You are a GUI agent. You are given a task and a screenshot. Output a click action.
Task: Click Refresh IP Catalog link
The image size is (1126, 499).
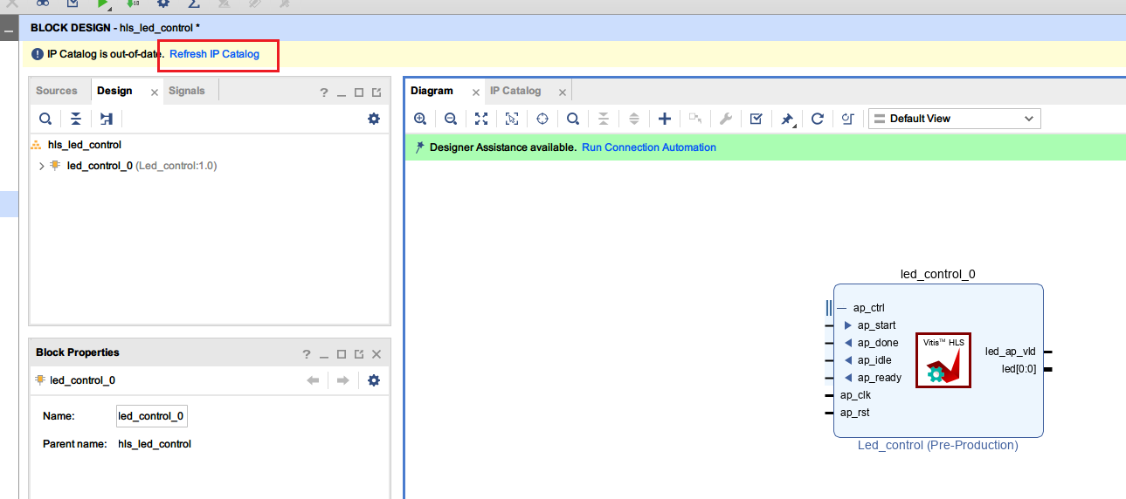click(x=214, y=54)
